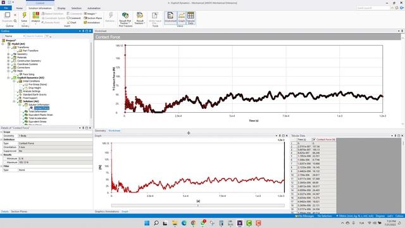The width and height of the screenshot is (405, 228).
Task: Insert a Chart from ribbon
Action: coord(72,23)
